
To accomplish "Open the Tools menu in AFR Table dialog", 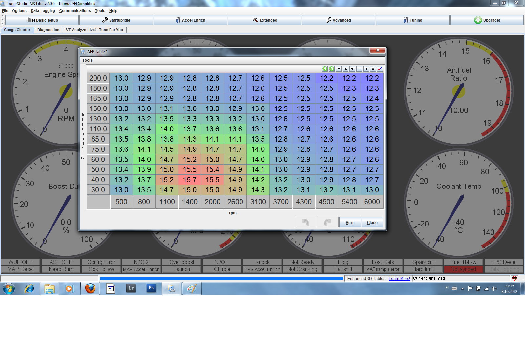I will 87,60.
